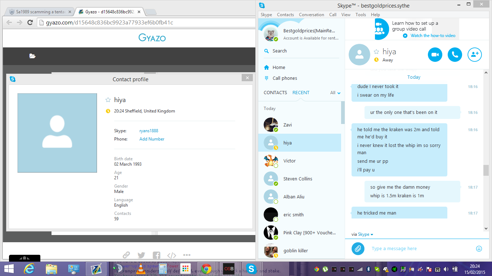Open the Gyazo folder icon
The image size is (492, 276).
[x=32, y=56]
